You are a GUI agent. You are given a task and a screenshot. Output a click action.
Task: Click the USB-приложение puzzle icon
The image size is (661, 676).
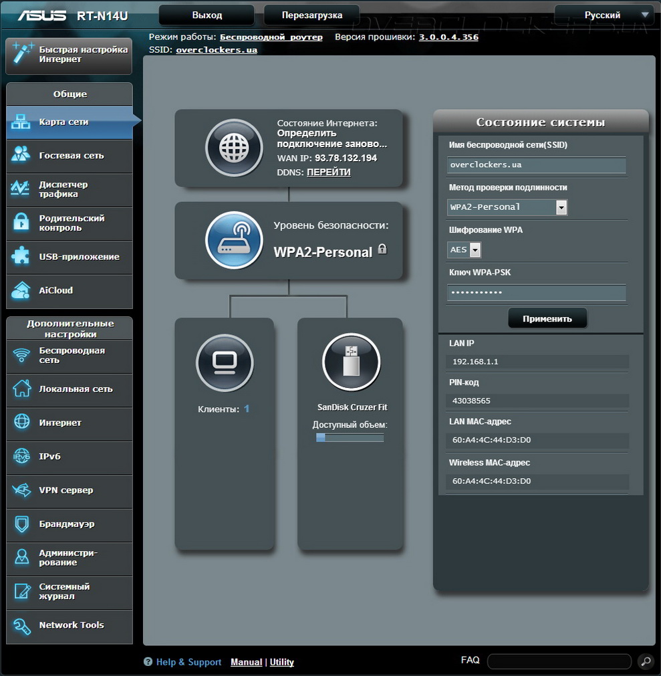click(x=22, y=257)
